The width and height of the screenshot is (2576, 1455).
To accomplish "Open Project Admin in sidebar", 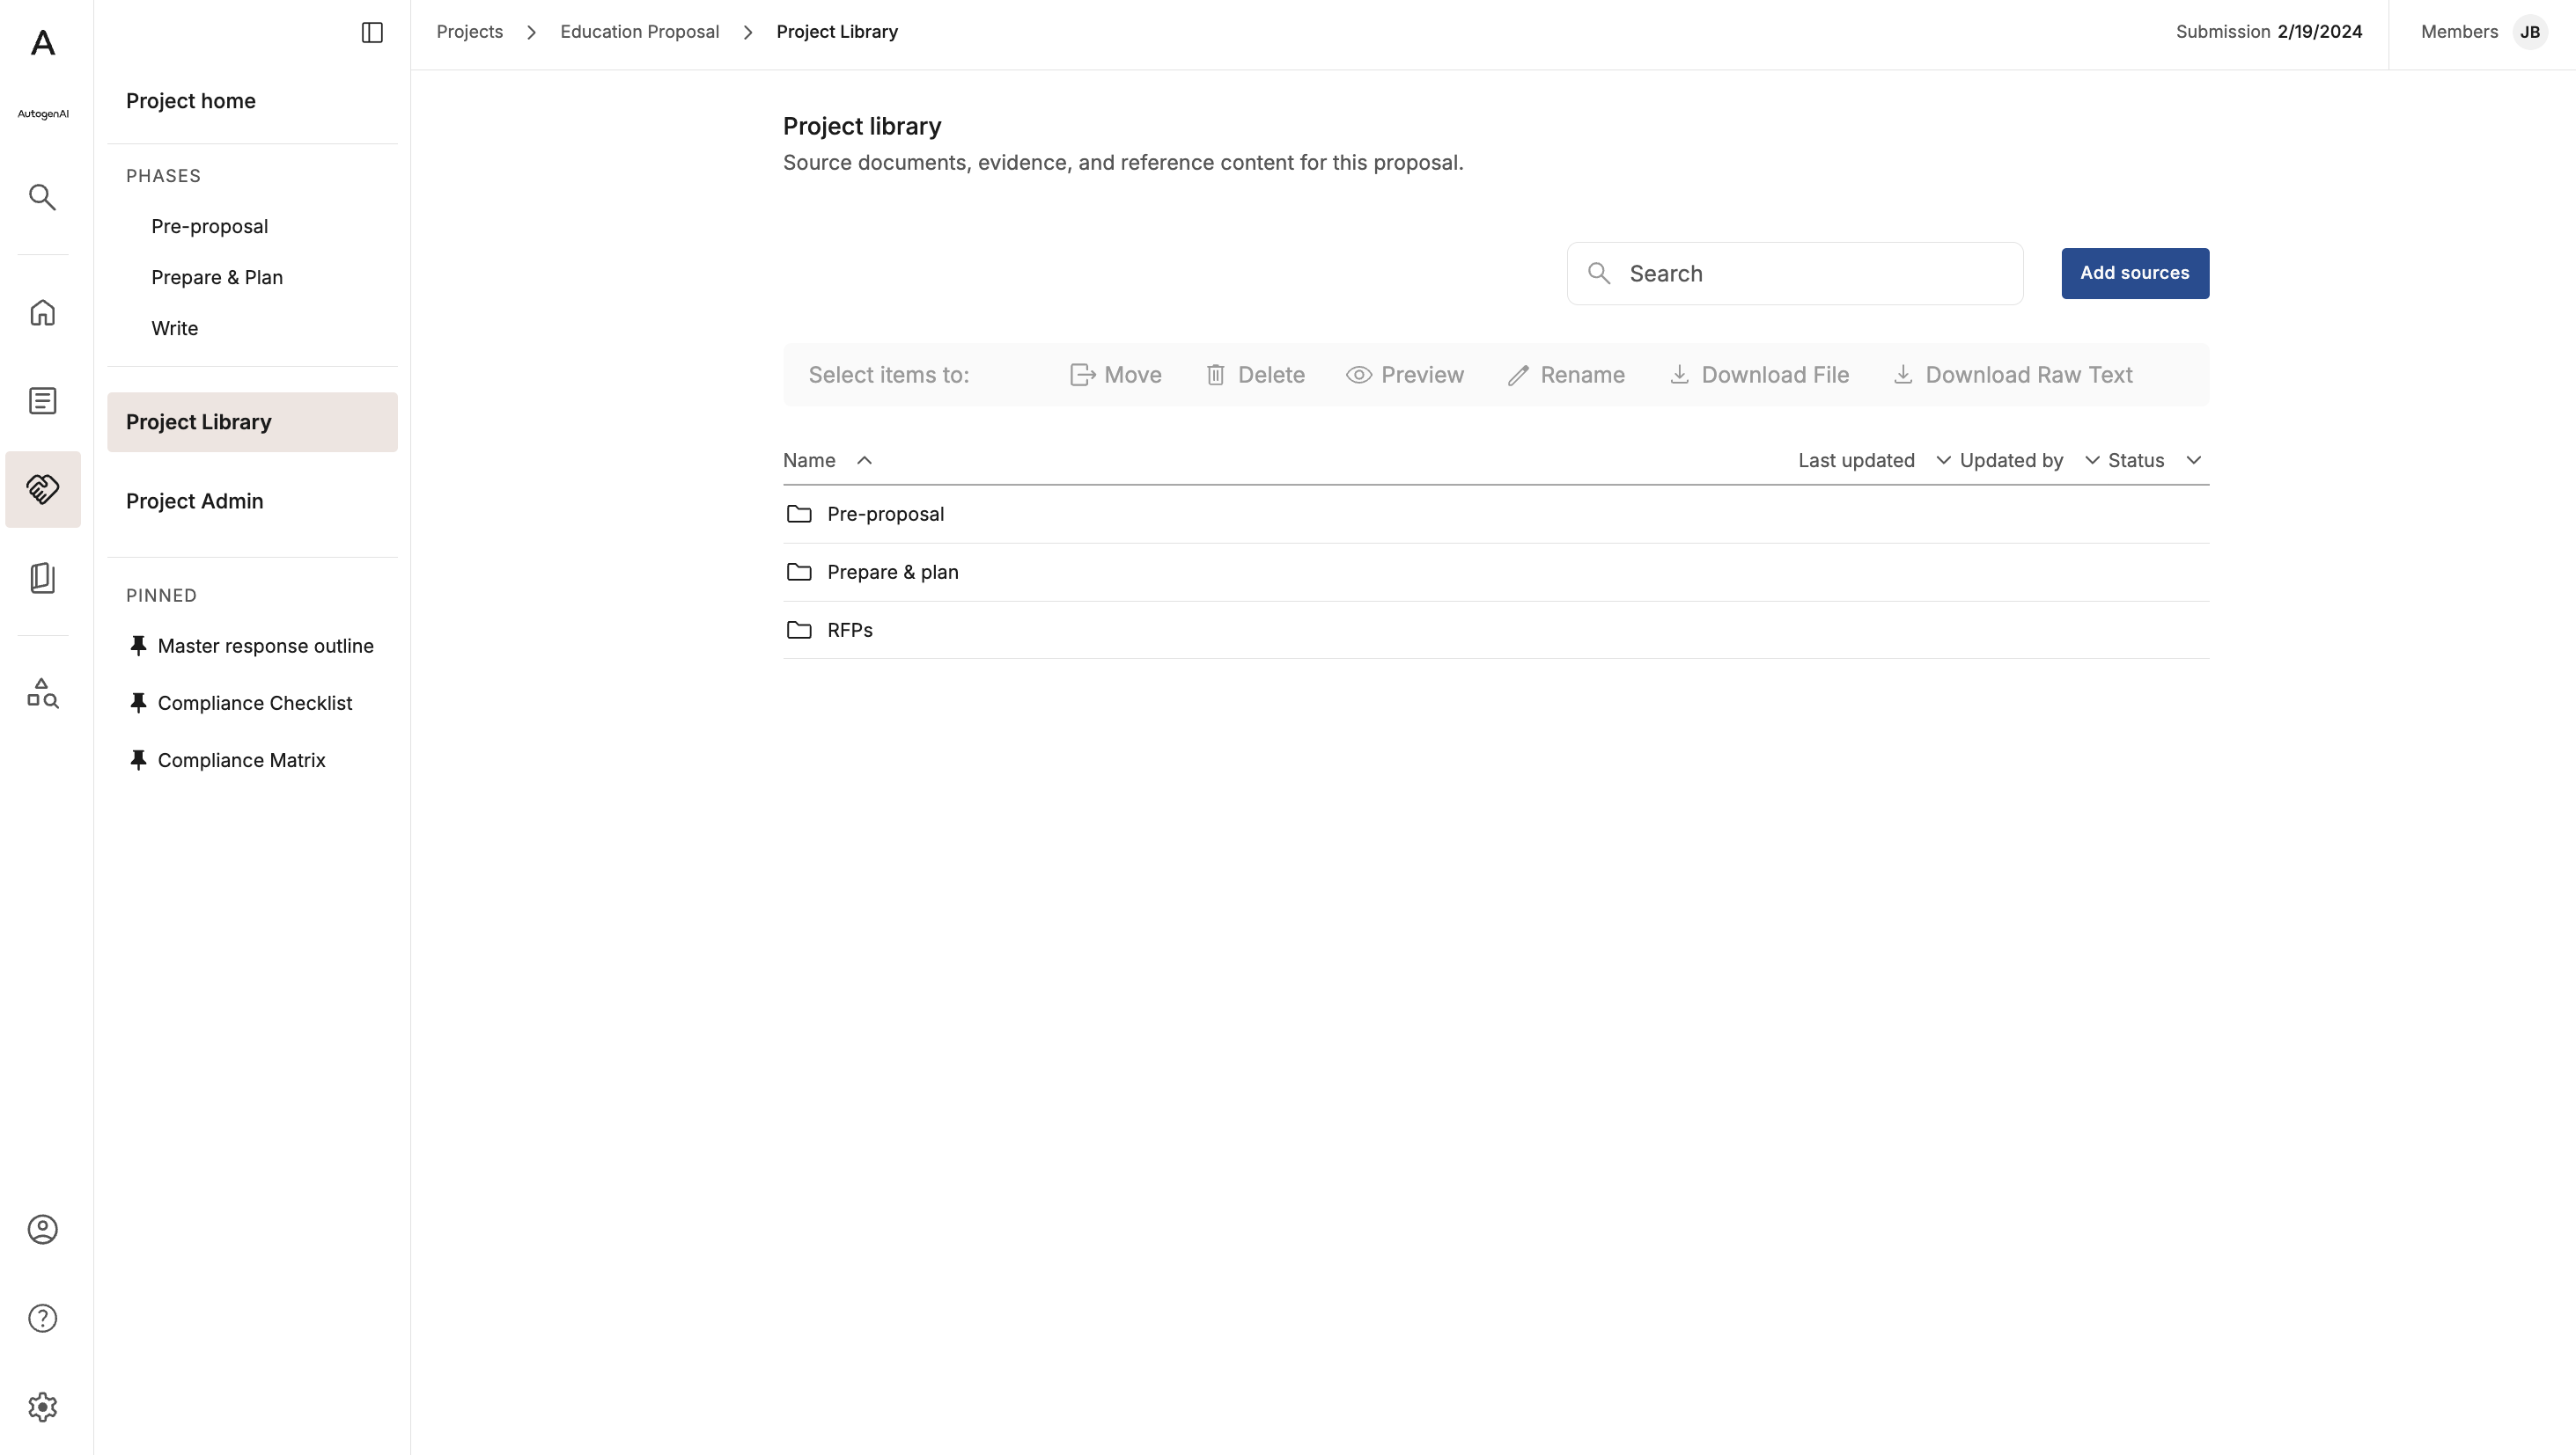I will tap(195, 501).
